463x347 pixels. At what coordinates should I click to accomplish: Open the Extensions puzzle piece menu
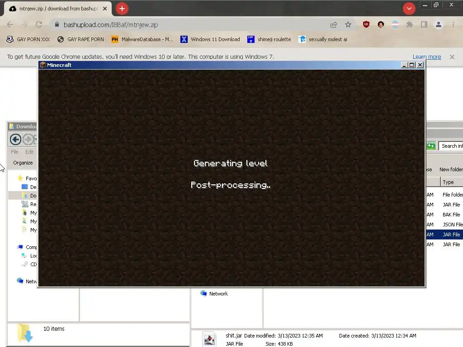click(410, 25)
